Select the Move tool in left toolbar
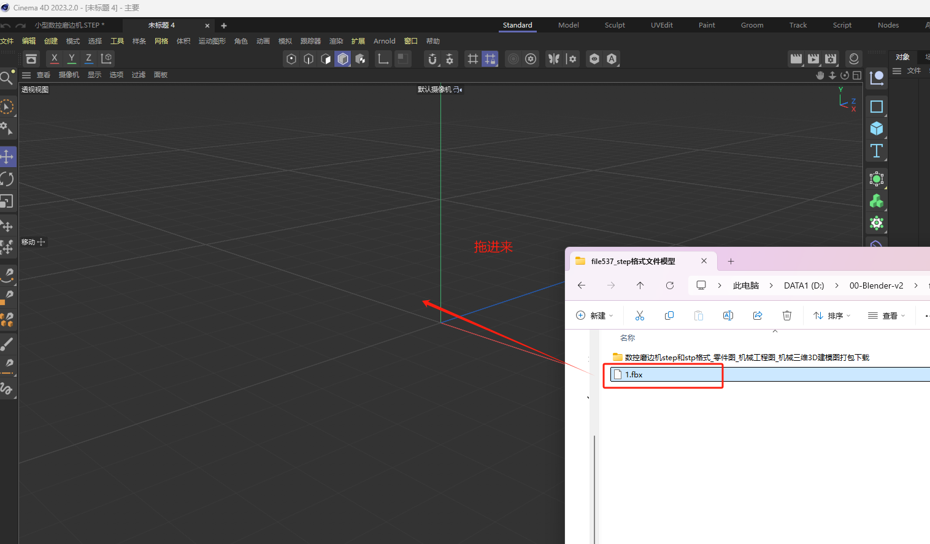This screenshot has height=544, width=930. (7, 157)
